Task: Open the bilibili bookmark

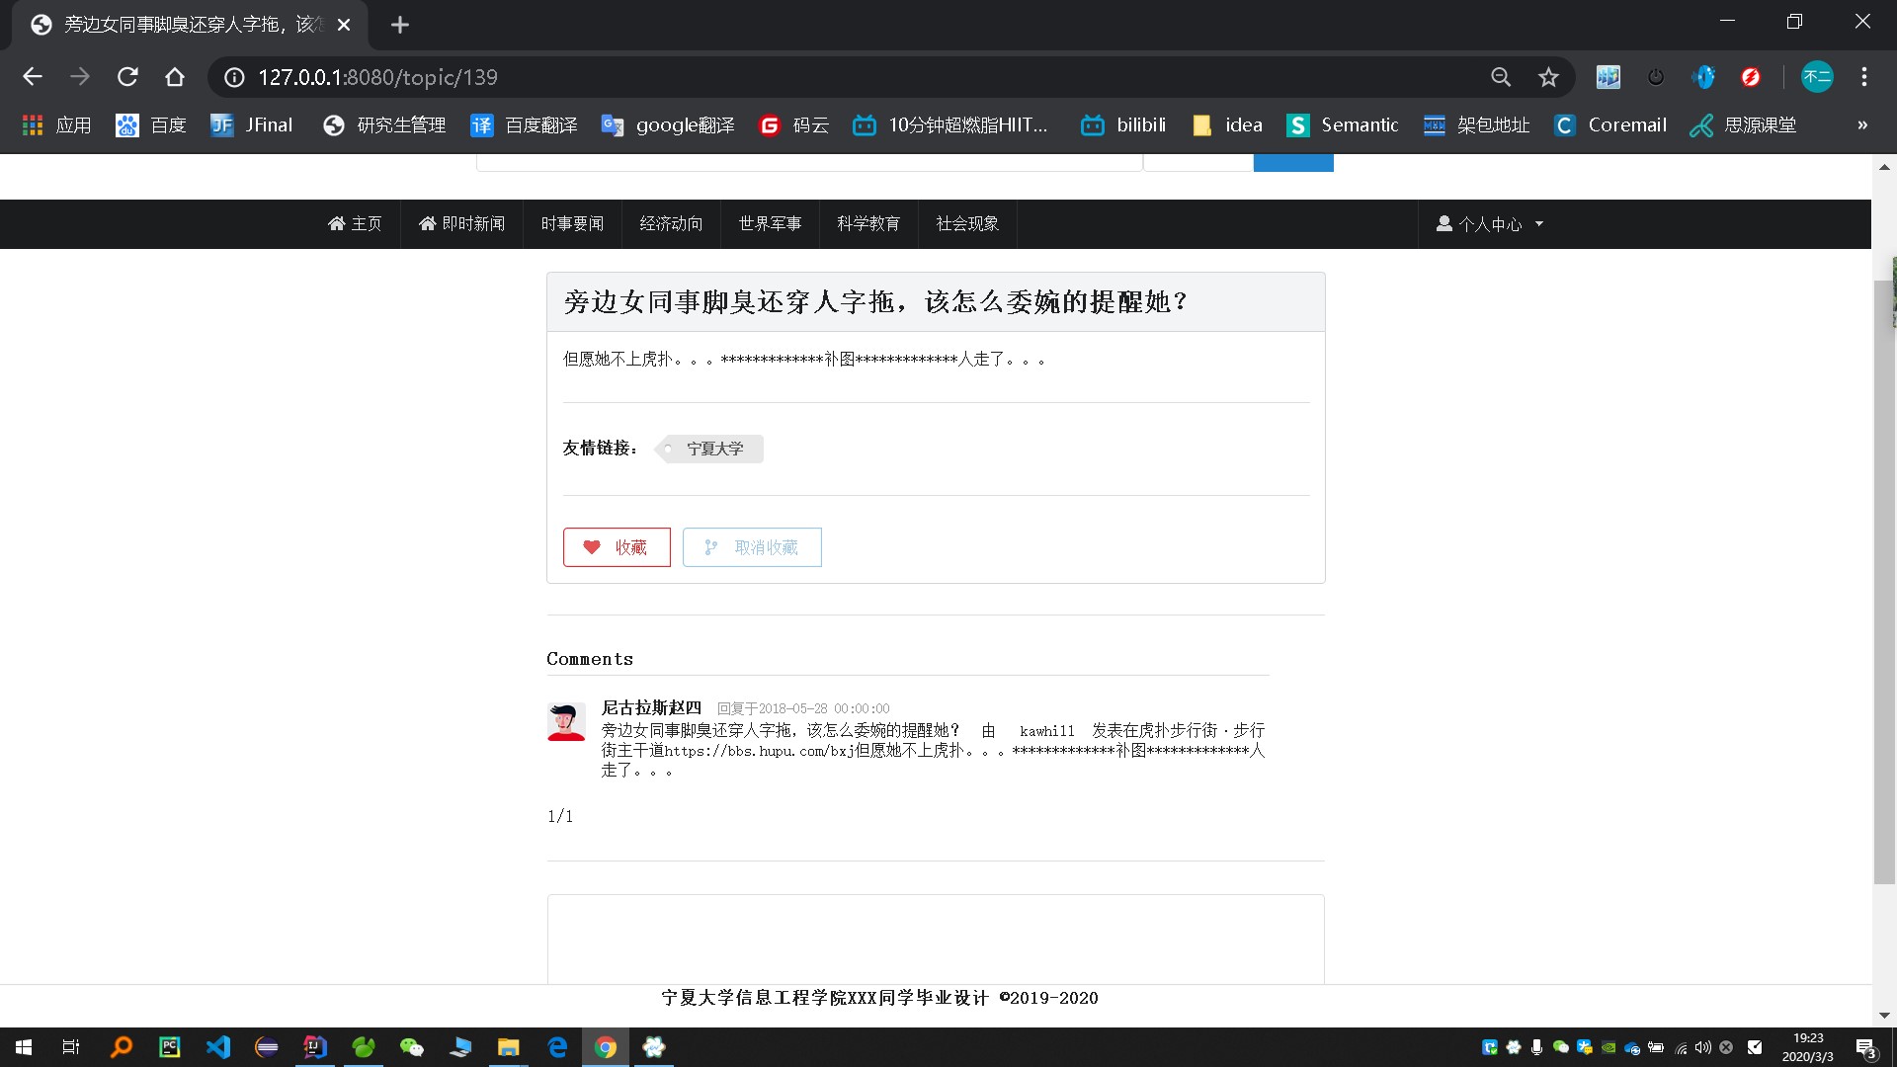Action: [x=1123, y=125]
